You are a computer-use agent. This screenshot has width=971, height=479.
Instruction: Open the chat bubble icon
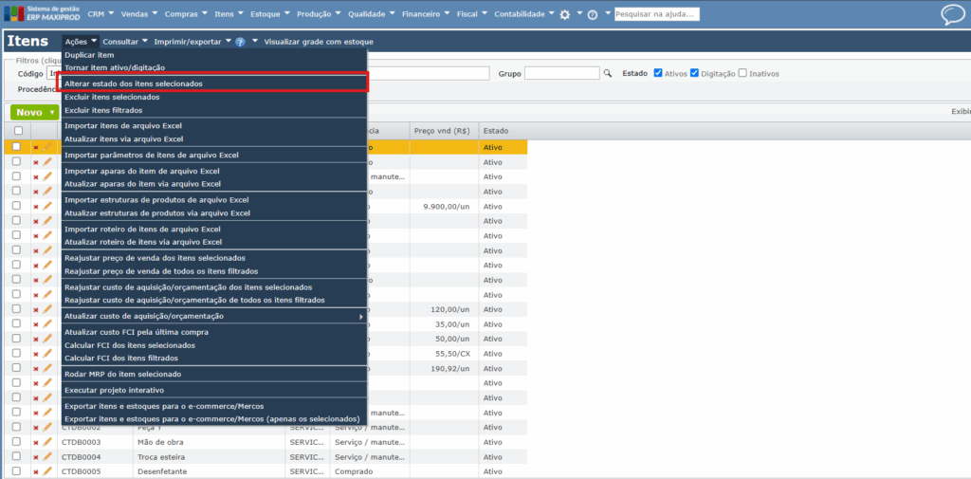952,14
